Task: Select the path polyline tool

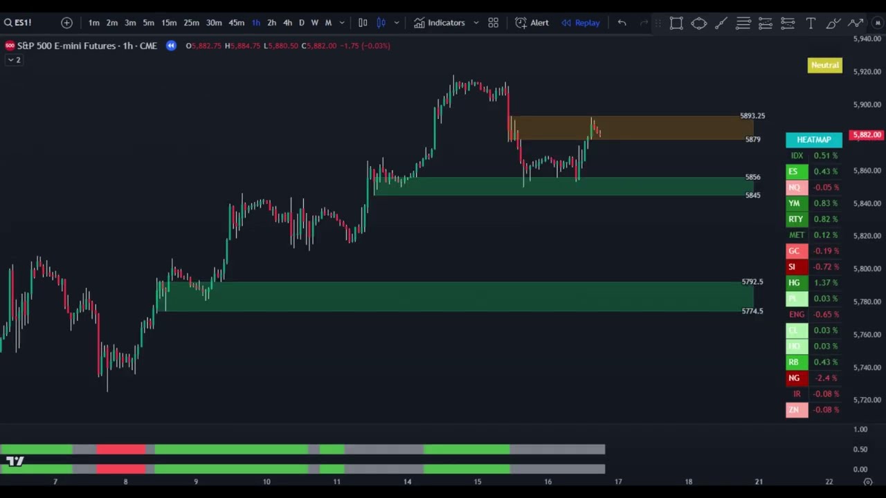Action: [856, 23]
